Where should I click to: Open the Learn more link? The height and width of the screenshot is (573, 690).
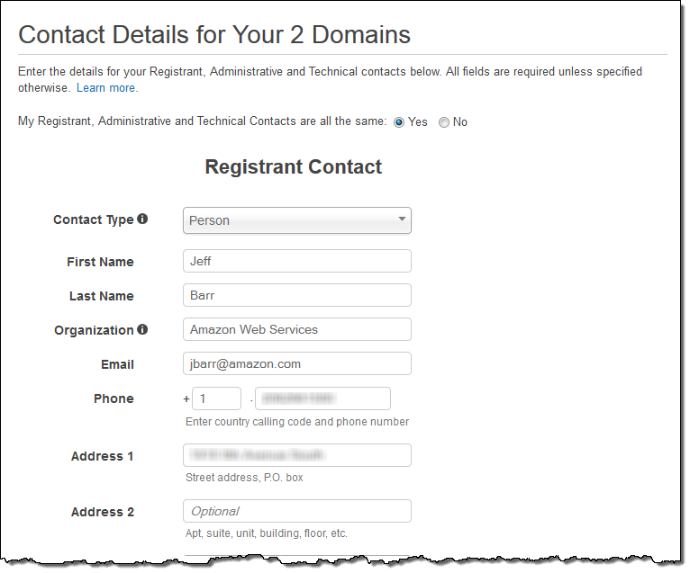pos(107,88)
